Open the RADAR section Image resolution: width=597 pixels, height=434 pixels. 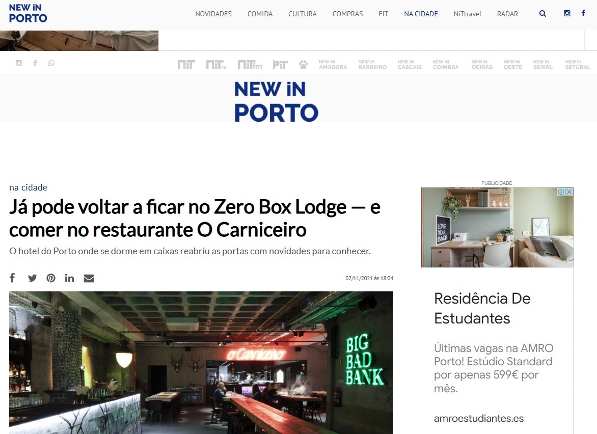pos(507,14)
